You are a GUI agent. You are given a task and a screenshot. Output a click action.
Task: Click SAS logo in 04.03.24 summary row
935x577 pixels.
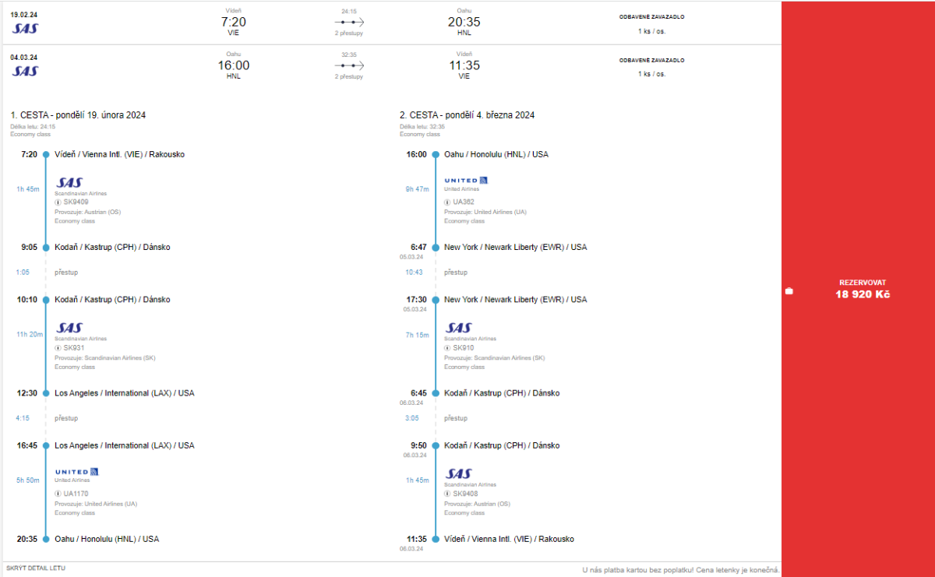[25, 71]
